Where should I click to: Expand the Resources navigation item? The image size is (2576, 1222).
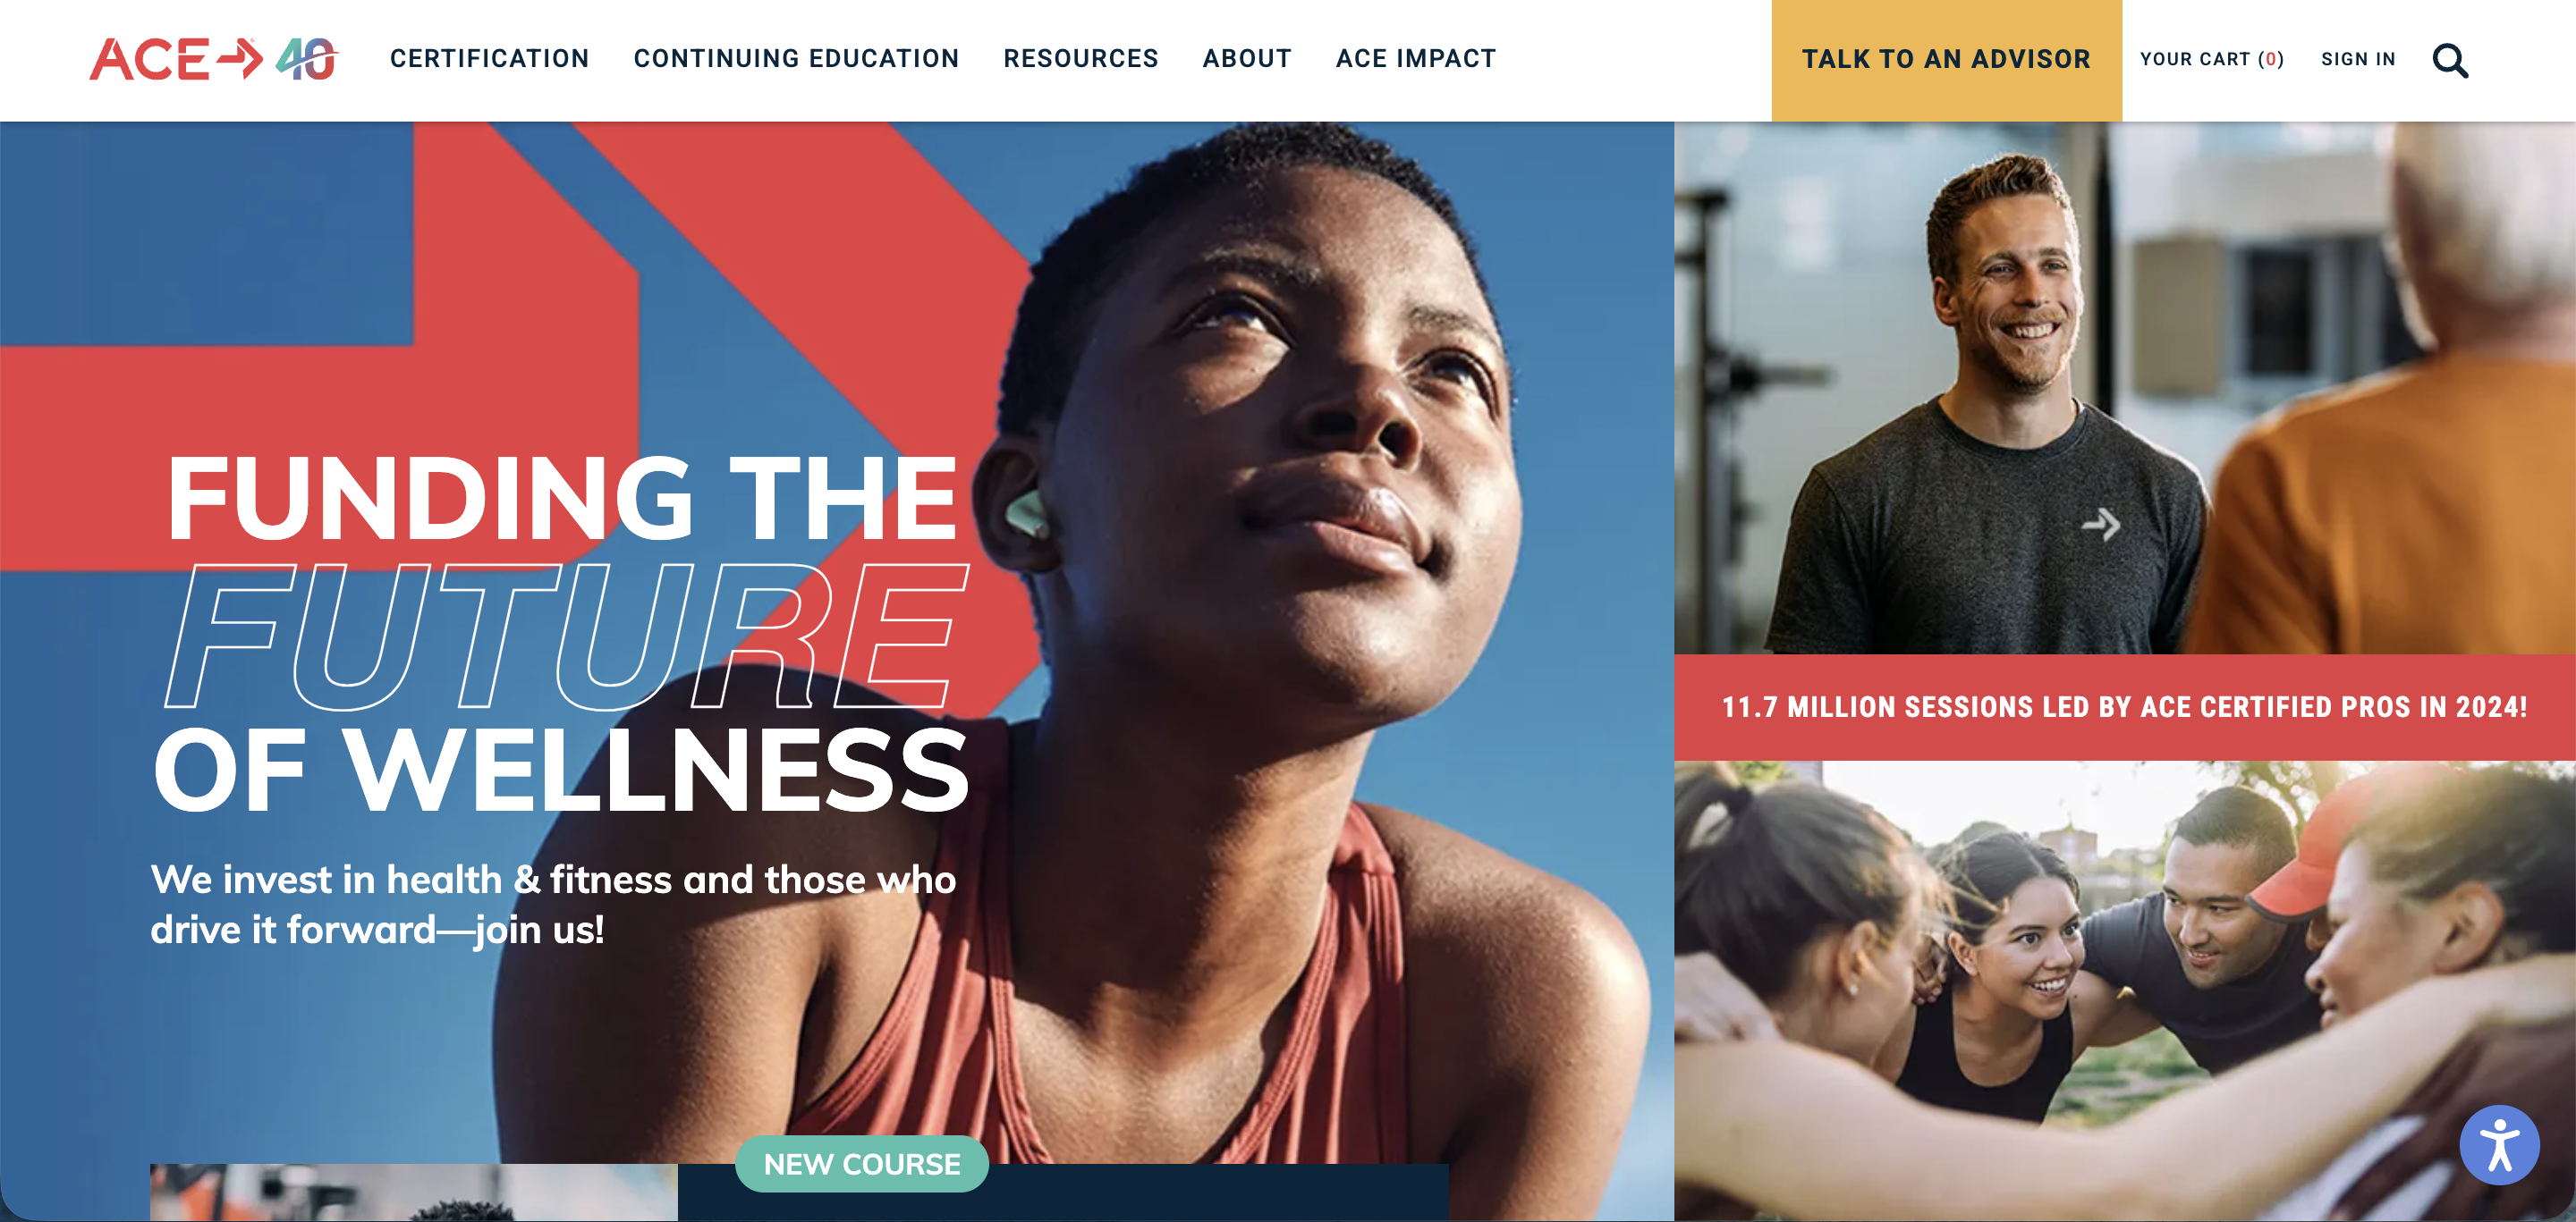[1080, 59]
